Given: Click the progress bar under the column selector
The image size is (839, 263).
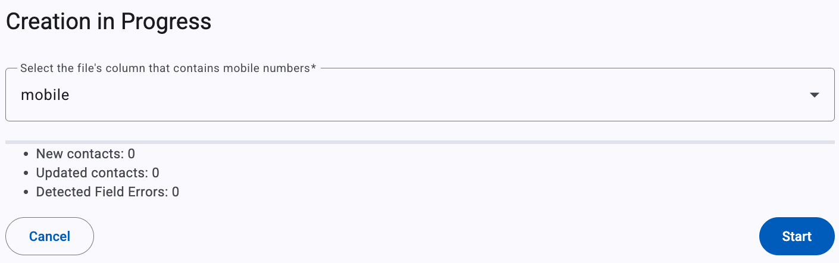Looking at the screenshot, I should pyautogui.click(x=419, y=142).
